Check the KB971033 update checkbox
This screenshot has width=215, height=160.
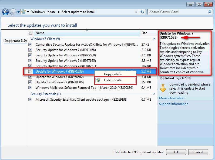point(30,72)
